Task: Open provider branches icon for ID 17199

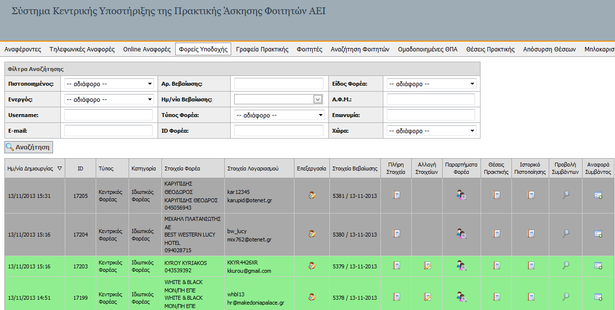Action: click(461, 297)
